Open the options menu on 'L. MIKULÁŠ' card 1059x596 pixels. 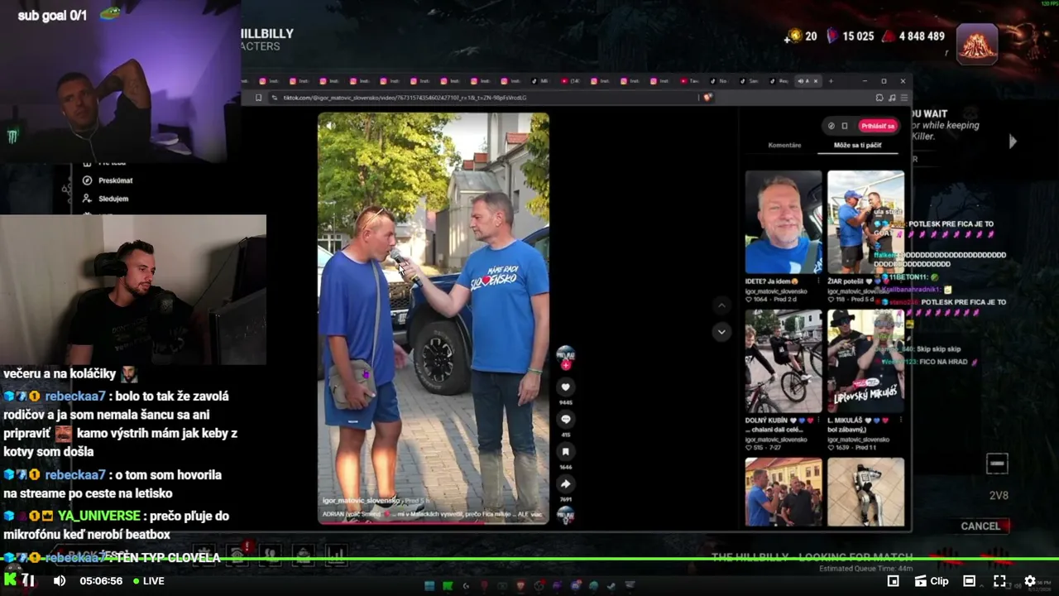pyautogui.click(x=900, y=421)
